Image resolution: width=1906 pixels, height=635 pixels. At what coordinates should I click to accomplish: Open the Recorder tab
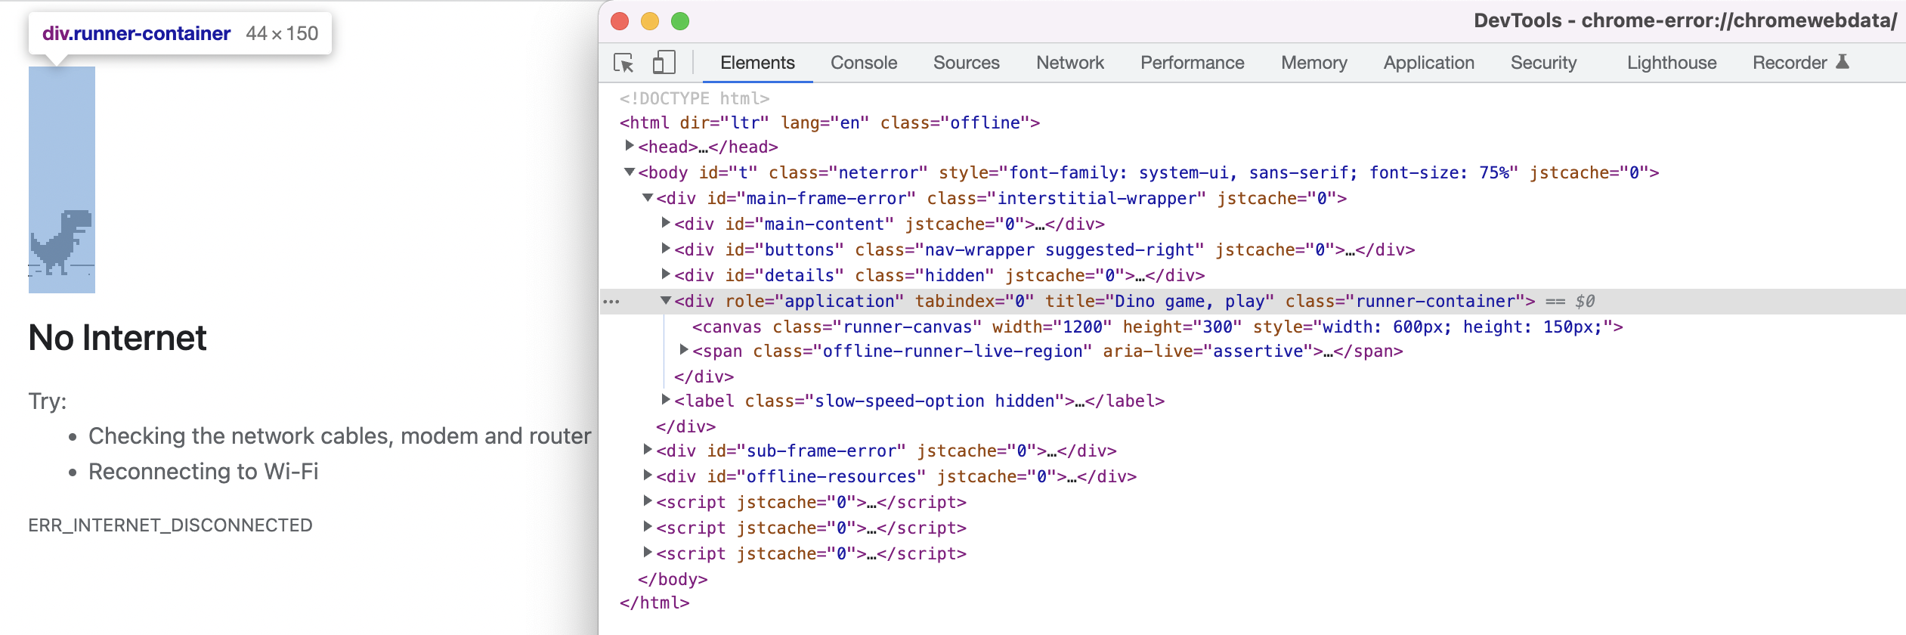pyautogui.click(x=1800, y=63)
